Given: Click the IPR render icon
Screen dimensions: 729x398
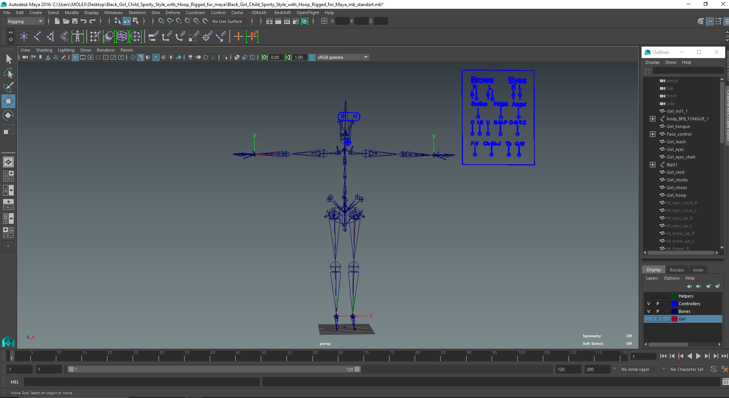Looking at the screenshot, I should pyautogui.click(x=287, y=21).
